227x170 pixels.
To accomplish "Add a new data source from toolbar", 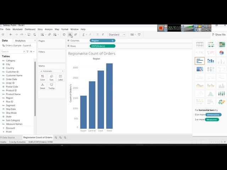I will tap(35, 35).
